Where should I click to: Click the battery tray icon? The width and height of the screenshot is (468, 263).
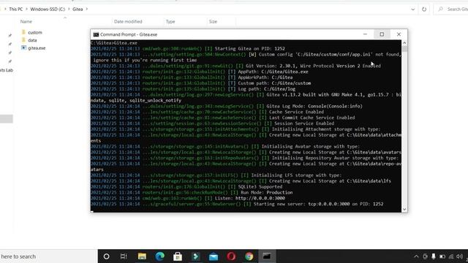[x=442, y=256]
